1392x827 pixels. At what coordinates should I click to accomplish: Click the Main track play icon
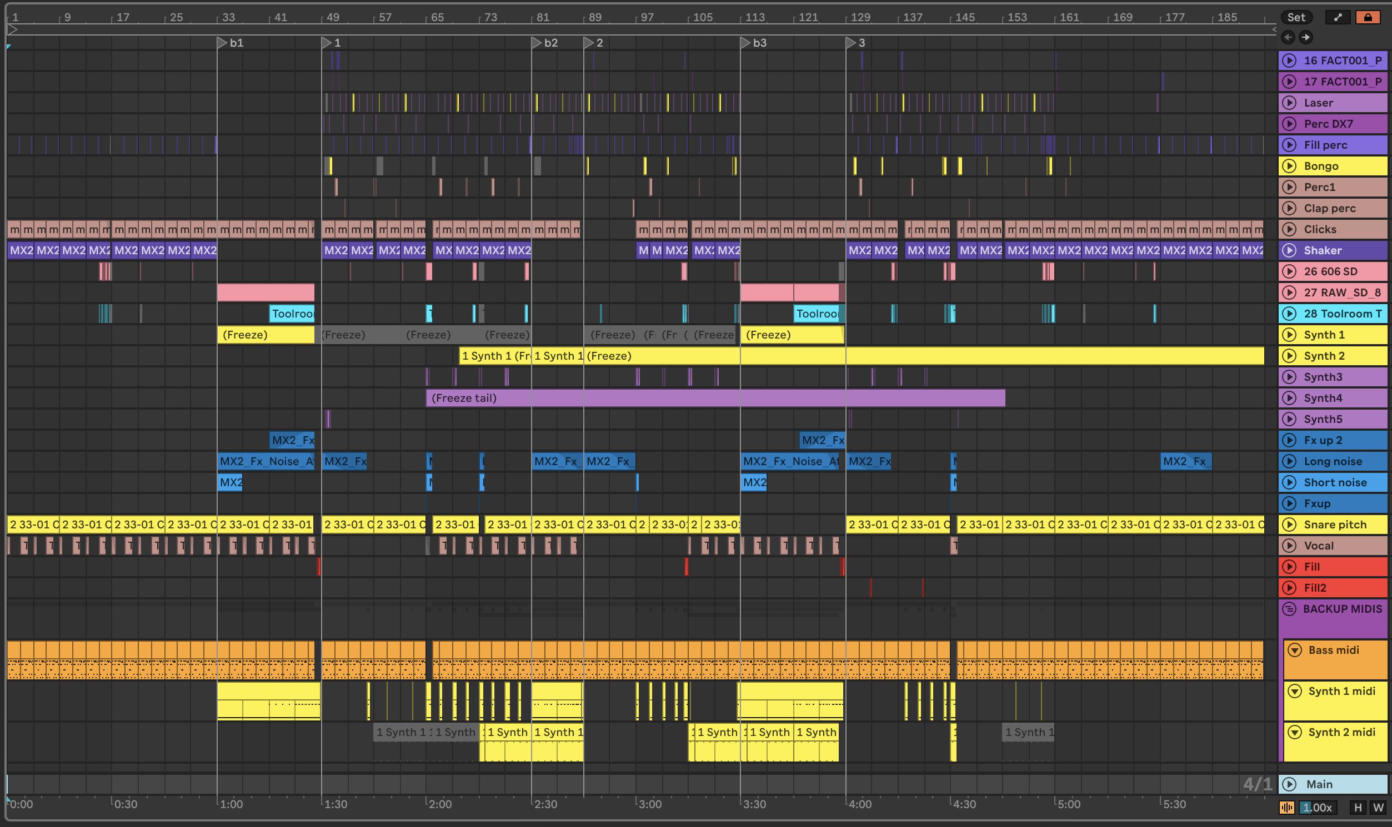click(1289, 784)
